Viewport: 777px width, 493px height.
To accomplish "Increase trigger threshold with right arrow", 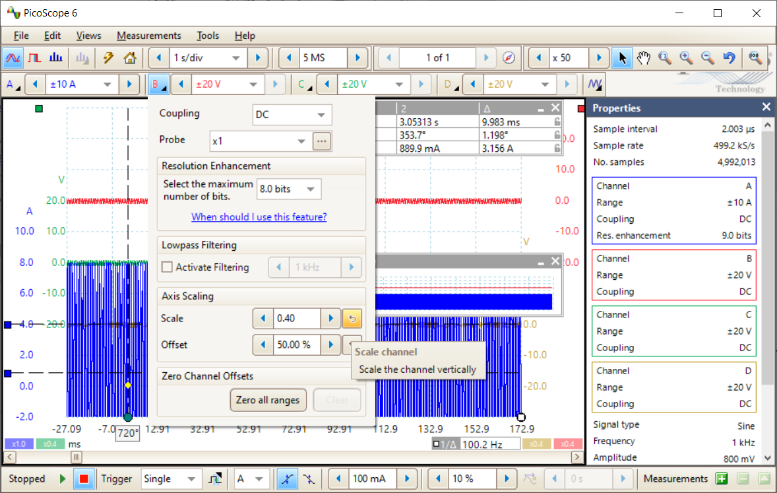I will coord(407,478).
